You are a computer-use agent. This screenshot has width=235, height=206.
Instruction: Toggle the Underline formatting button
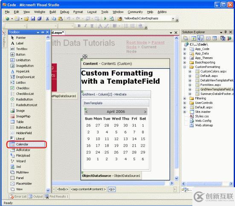click(x=92, y=26)
